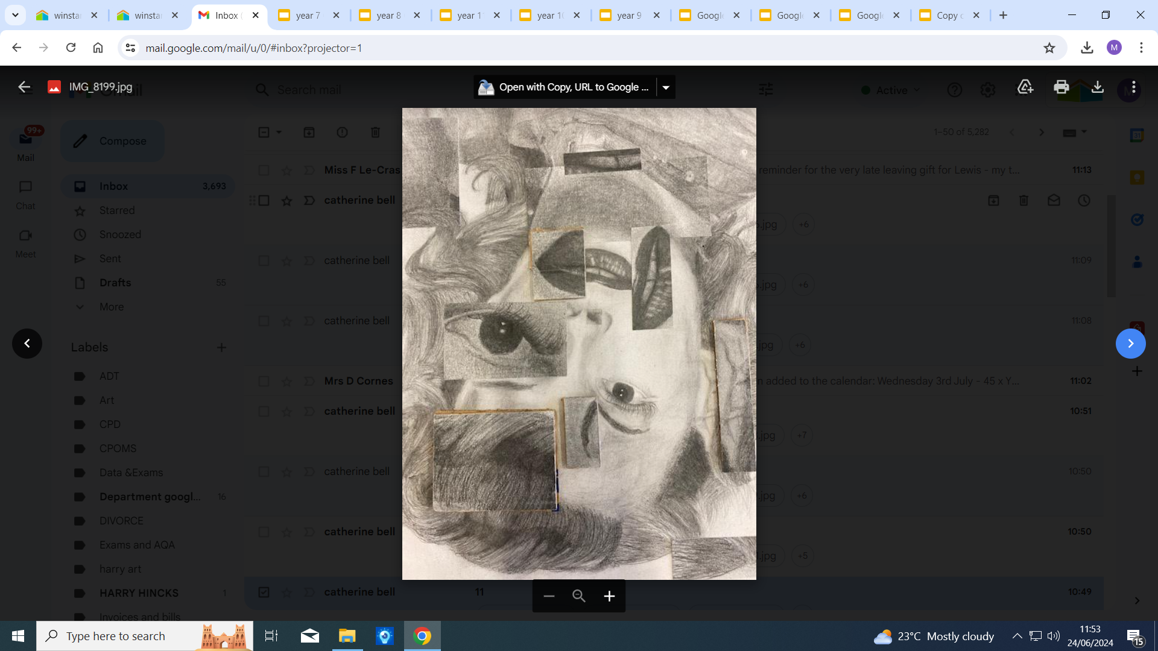Tick the select-all checkbox in the toolbar

tap(264, 132)
